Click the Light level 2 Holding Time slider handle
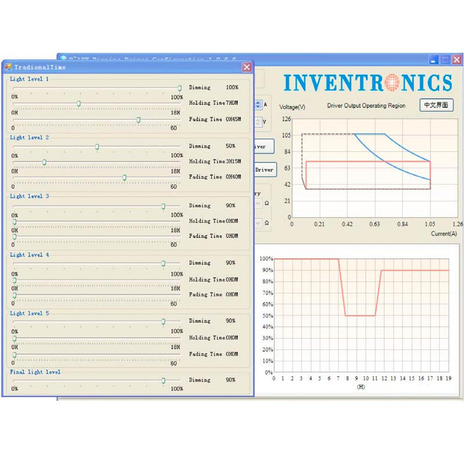This screenshot has width=464, height=464. click(x=44, y=162)
